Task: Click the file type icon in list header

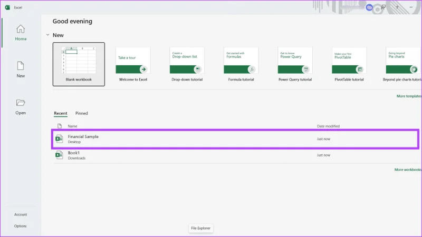Action: [60, 126]
